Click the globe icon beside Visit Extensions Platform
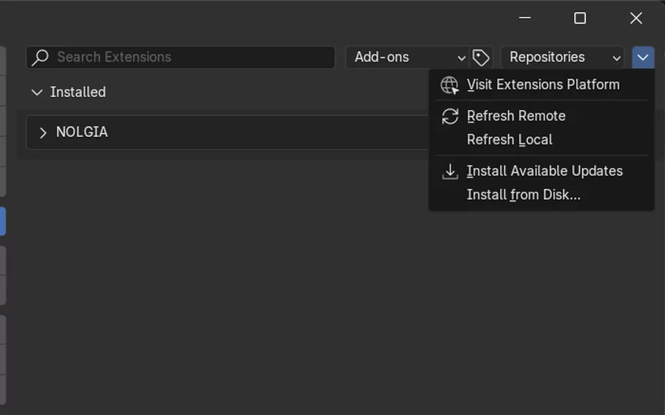The width and height of the screenshot is (665, 415). (450, 85)
